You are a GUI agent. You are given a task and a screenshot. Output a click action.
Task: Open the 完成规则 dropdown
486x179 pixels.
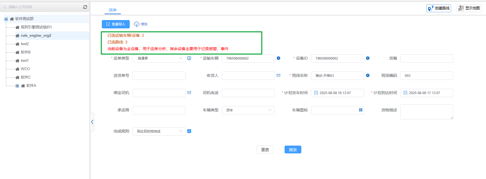[x=159, y=131]
